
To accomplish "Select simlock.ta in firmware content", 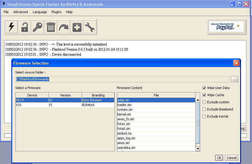I will [x=156, y=133].
